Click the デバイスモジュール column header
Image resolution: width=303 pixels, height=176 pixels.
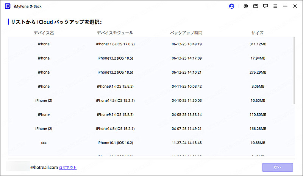point(115,33)
